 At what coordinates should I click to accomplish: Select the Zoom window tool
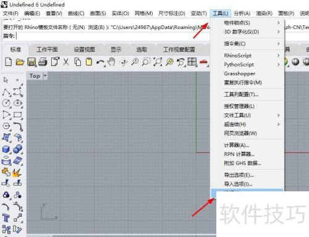146,62
